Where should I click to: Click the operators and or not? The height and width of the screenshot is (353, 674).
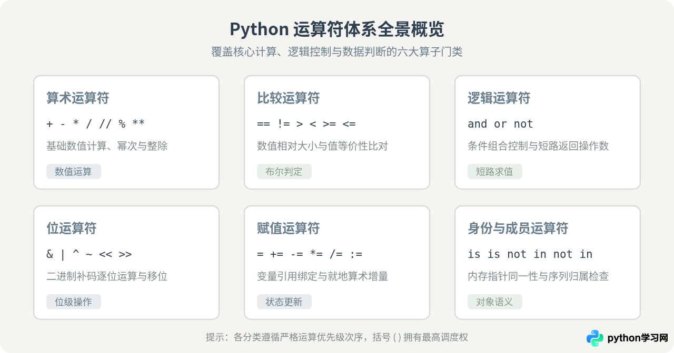pyautogui.click(x=500, y=124)
